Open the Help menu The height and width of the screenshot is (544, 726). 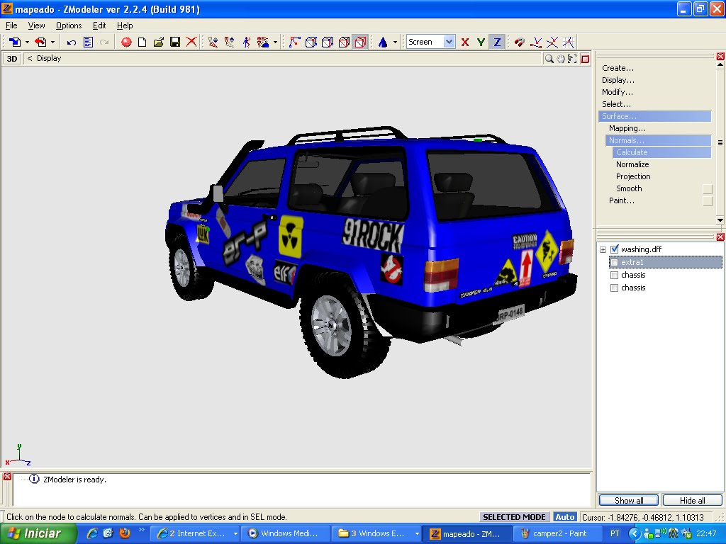[125, 25]
